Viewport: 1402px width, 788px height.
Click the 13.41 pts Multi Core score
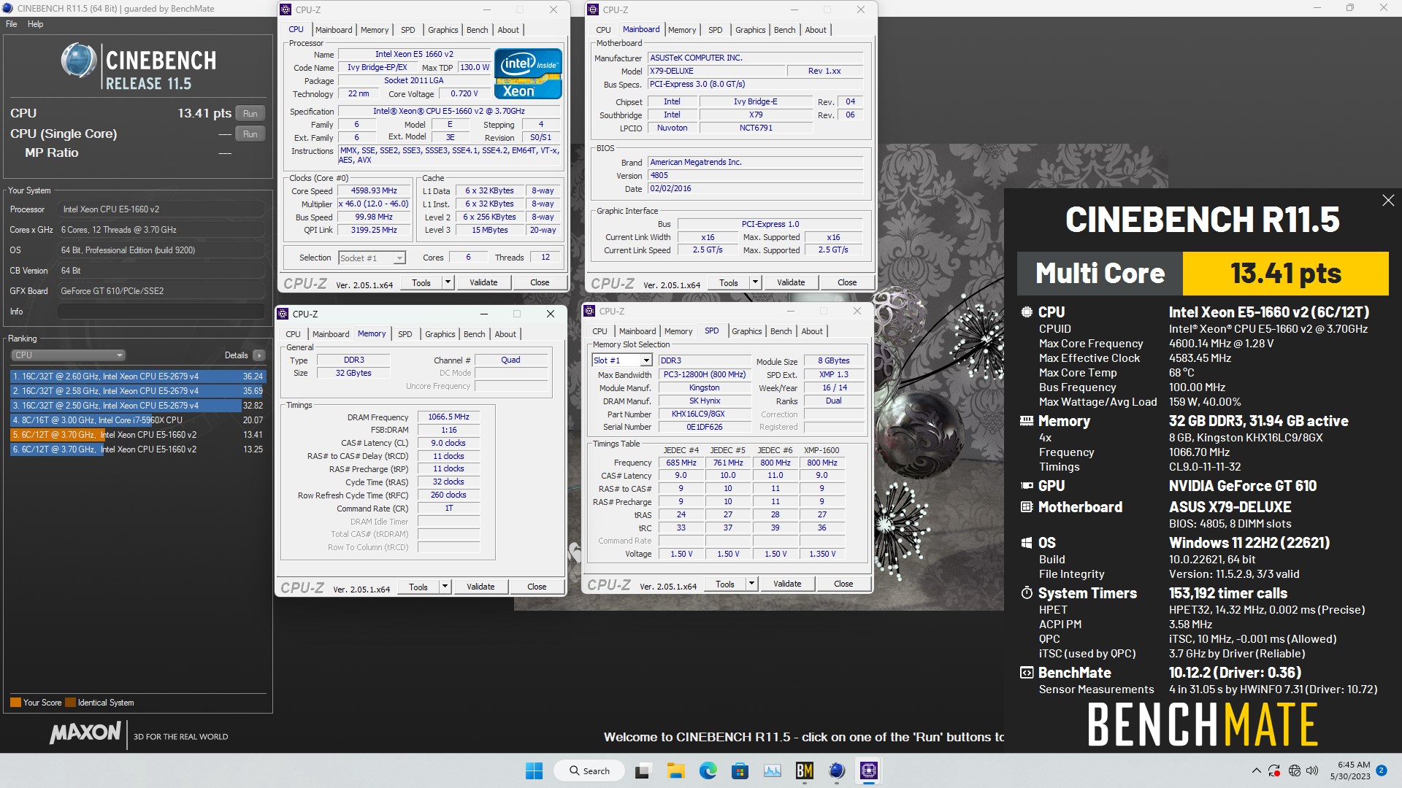pos(1285,273)
